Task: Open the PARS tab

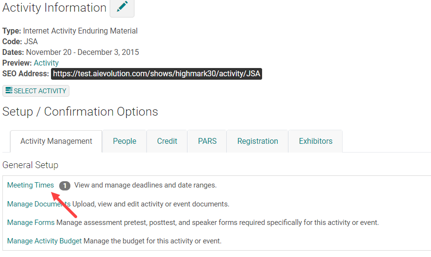Action: (207, 141)
